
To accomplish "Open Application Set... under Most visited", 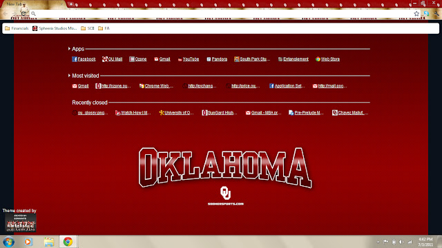I will (287, 85).
